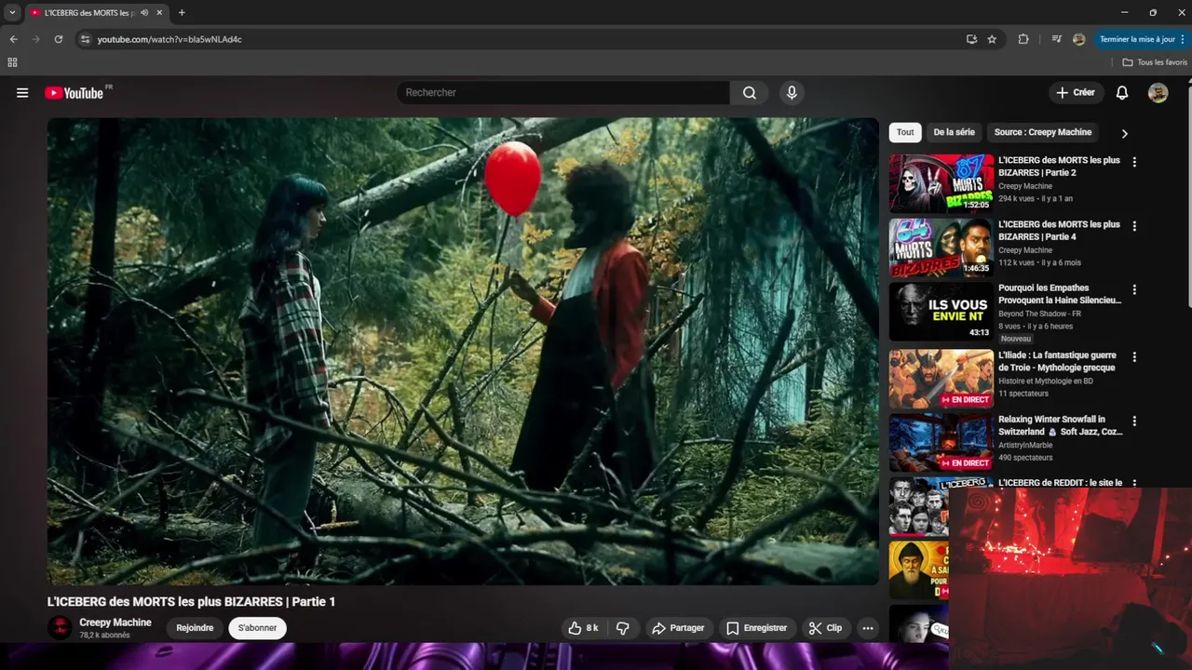The height and width of the screenshot is (670, 1192).
Task: Click the search magnifier button
Action: [750, 93]
